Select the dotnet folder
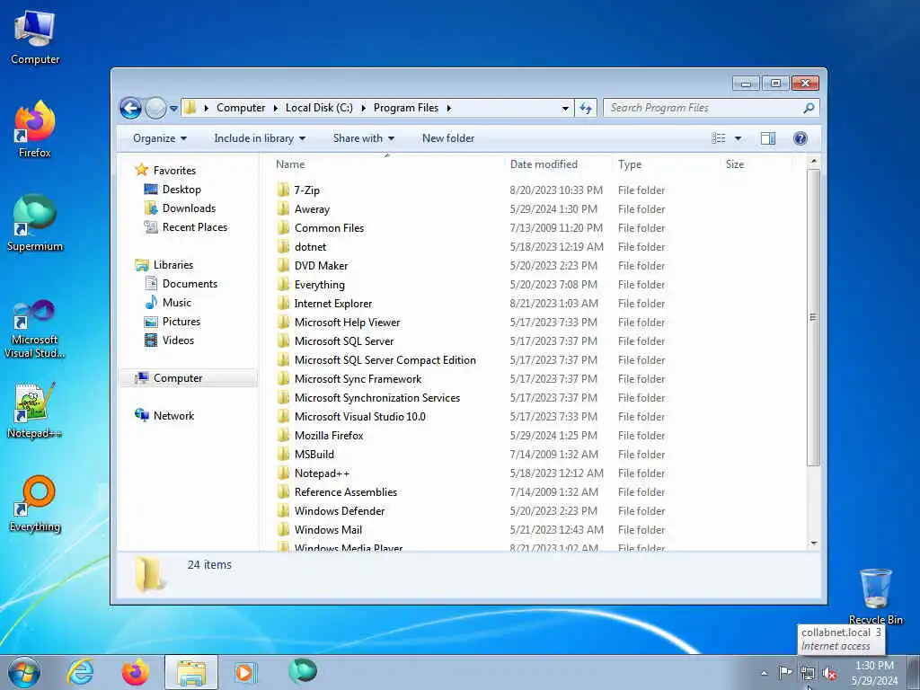This screenshot has width=920, height=690. click(310, 247)
